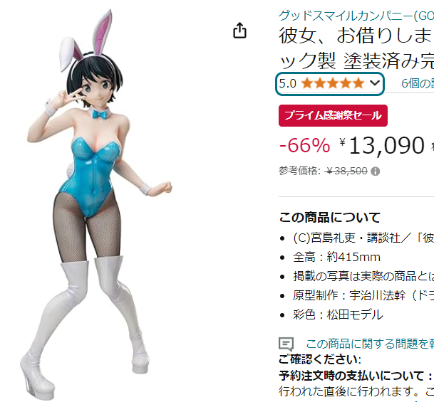
Task: Expand the rating breakdown chevron arrow
Action: [x=375, y=83]
